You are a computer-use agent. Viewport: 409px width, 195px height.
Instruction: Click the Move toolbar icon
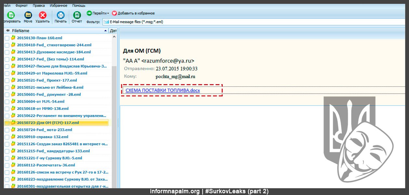28,15
